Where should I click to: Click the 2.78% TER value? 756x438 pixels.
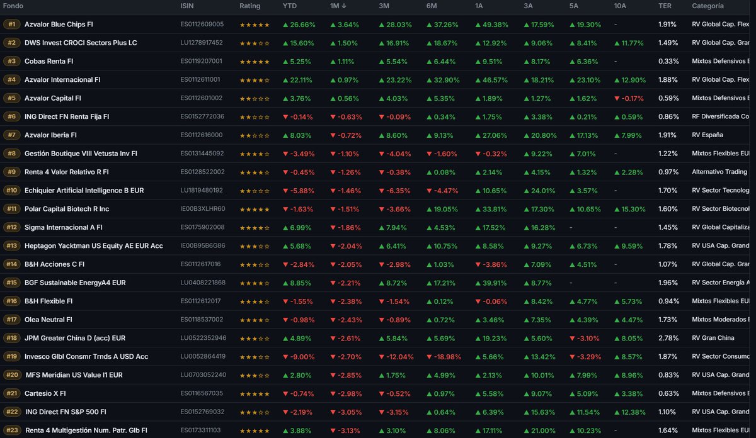[668, 339]
